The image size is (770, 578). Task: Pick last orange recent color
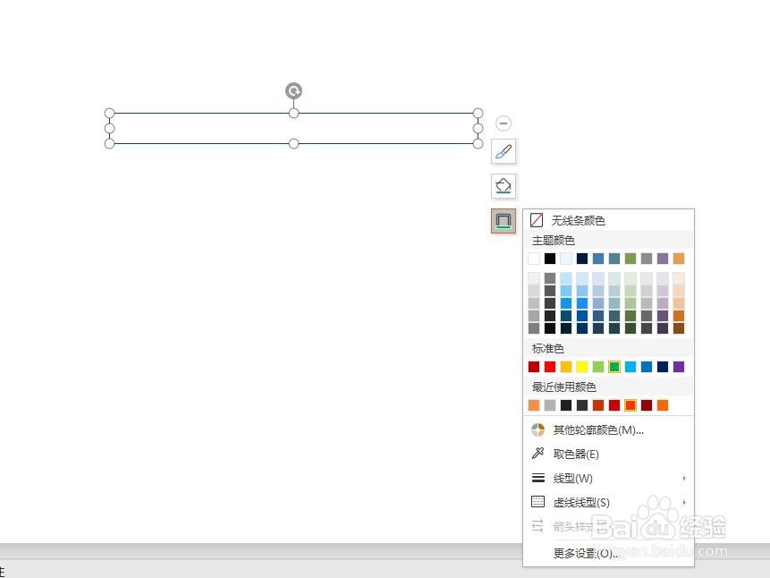click(663, 405)
